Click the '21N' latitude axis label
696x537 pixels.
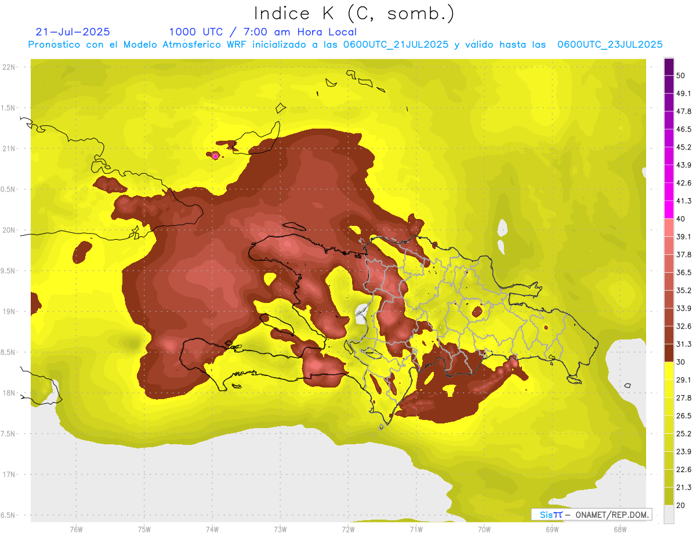tap(10, 149)
